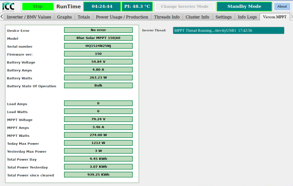View the Info Logs tab
293x186 pixels.
point(247,17)
